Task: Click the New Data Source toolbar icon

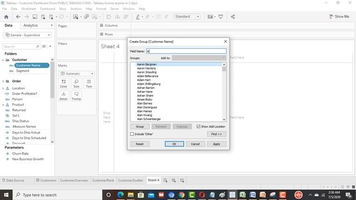Action: click(x=43, y=17)
